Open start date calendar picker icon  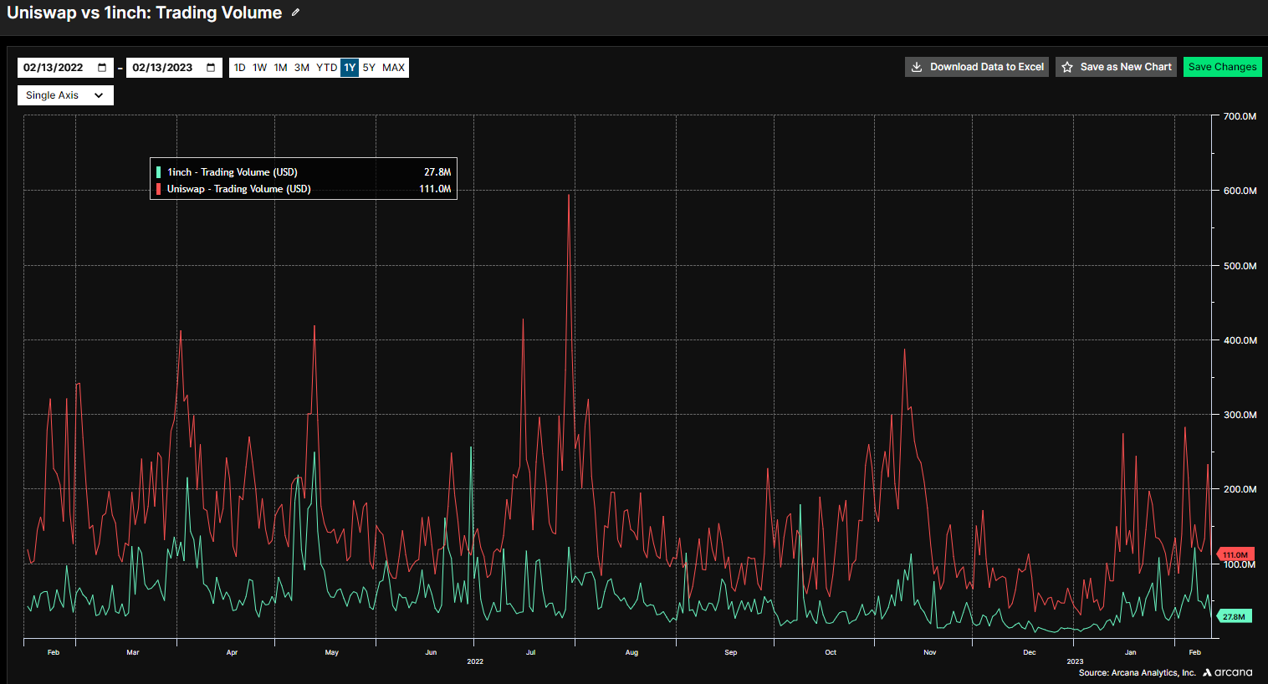pos(102,68)
